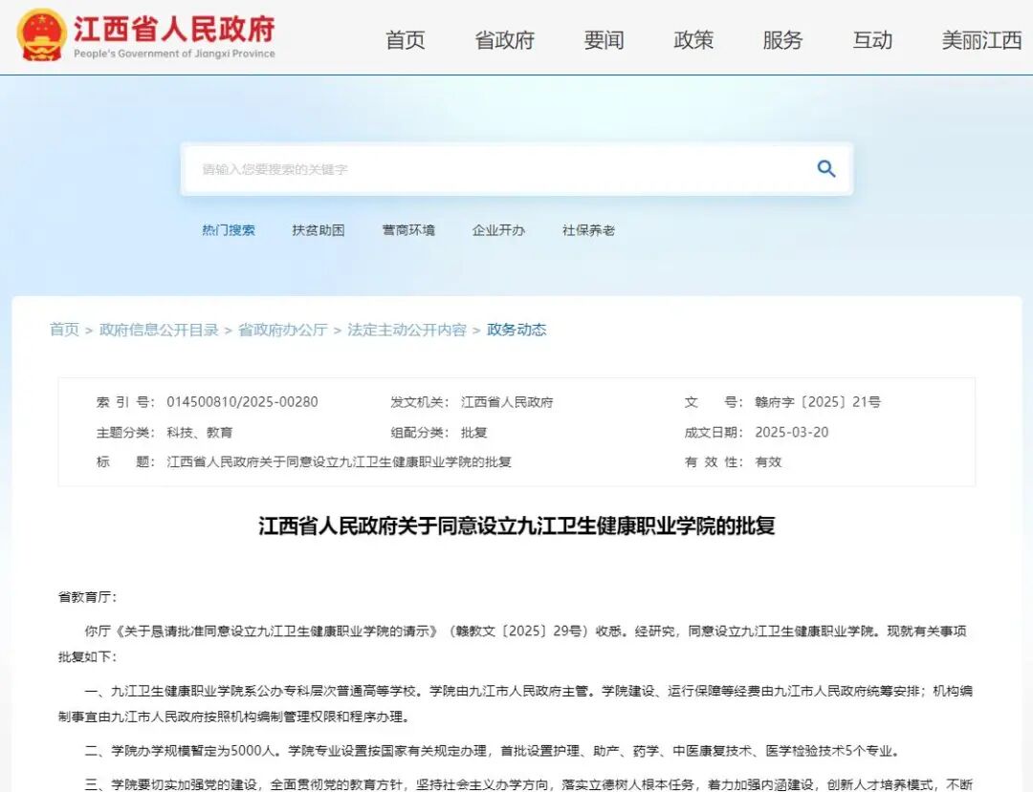Click the 扶贫助困 hot search link
This screenshot has height=792, width=1033.
[319, 230]
